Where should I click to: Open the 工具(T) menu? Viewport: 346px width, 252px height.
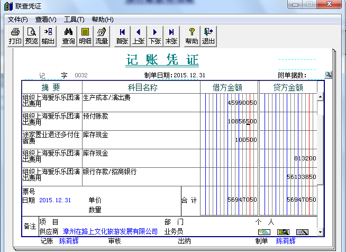tap(74, 20)
